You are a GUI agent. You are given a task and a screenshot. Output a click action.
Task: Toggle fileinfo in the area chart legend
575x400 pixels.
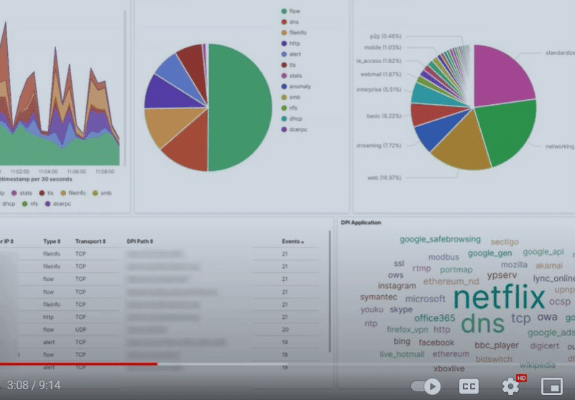pyautogui.click(x=73, y=193)
